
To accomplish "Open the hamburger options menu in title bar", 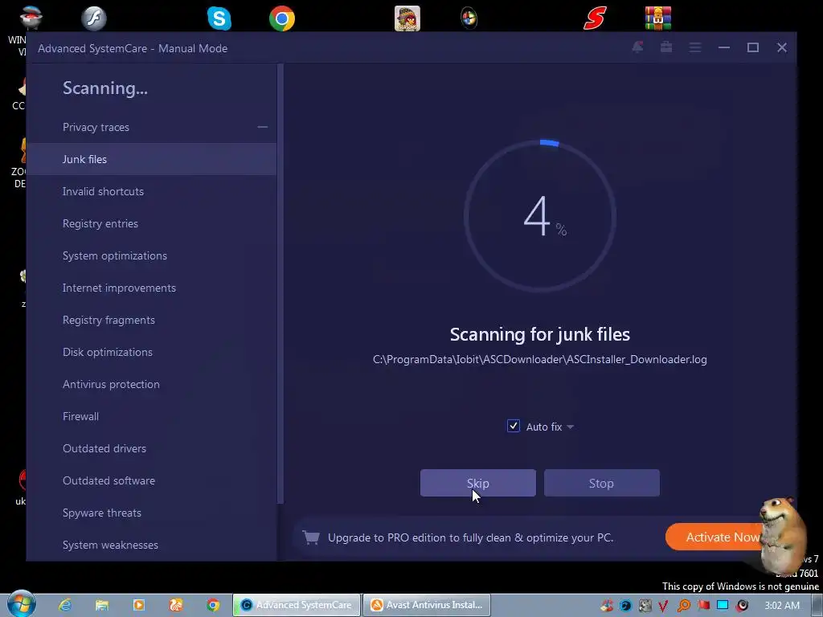I will pos(695,47).
